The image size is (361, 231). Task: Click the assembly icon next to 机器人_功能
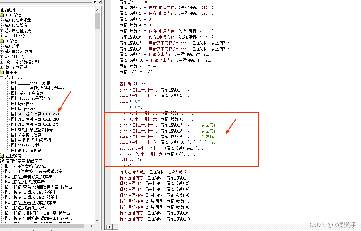(7, 51)
